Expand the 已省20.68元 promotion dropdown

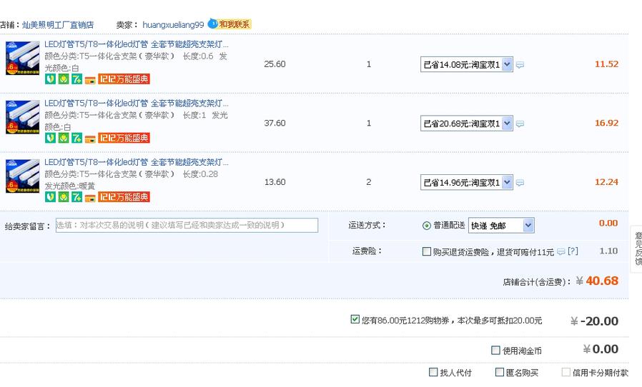tap(507, 124)
